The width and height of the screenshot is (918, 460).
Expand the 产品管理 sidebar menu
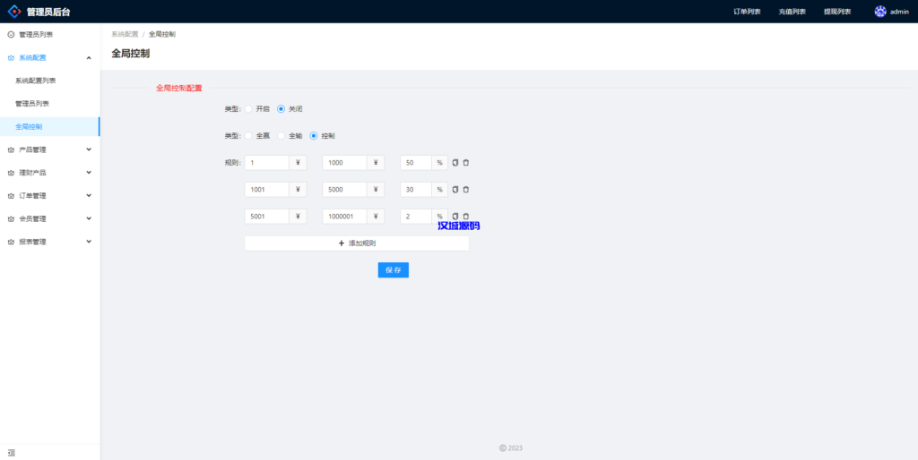pos(88,149)
